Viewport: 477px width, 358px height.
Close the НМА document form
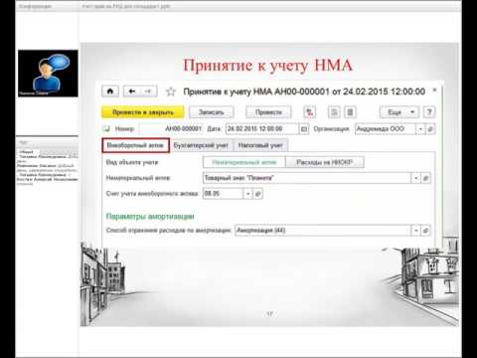[434, 90]
